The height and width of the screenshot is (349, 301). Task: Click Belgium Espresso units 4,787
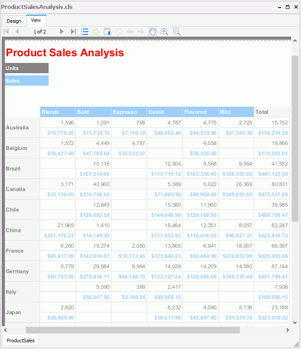[138, 143]
